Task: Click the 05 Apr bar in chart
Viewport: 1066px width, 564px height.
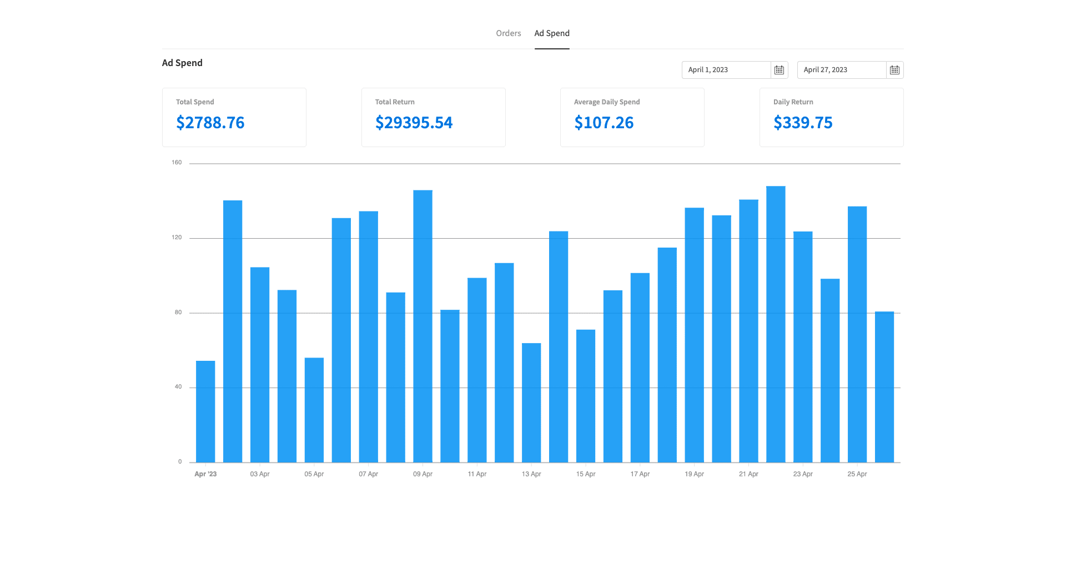Action: (x=314, y=410)
